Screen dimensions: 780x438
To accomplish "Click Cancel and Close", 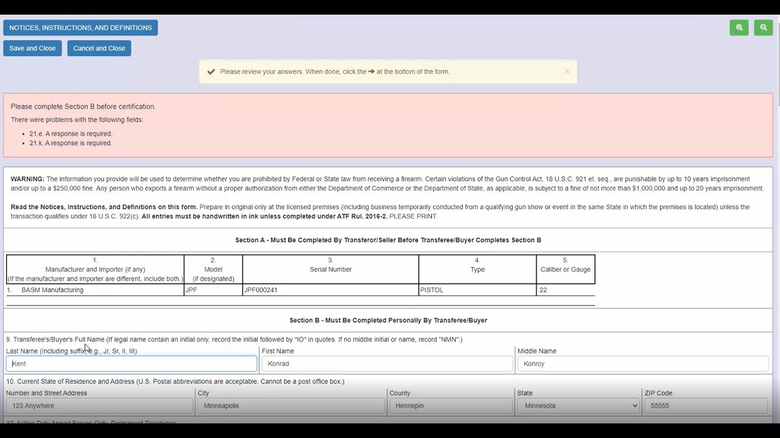I will (x=99, y=48).
